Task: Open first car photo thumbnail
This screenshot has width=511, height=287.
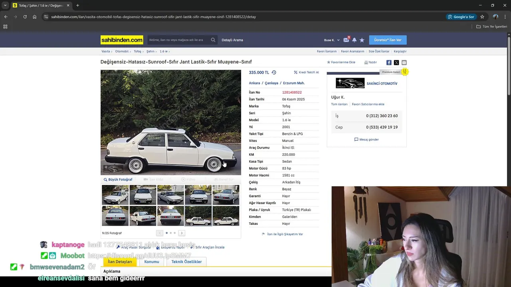Action: (115, 195)
